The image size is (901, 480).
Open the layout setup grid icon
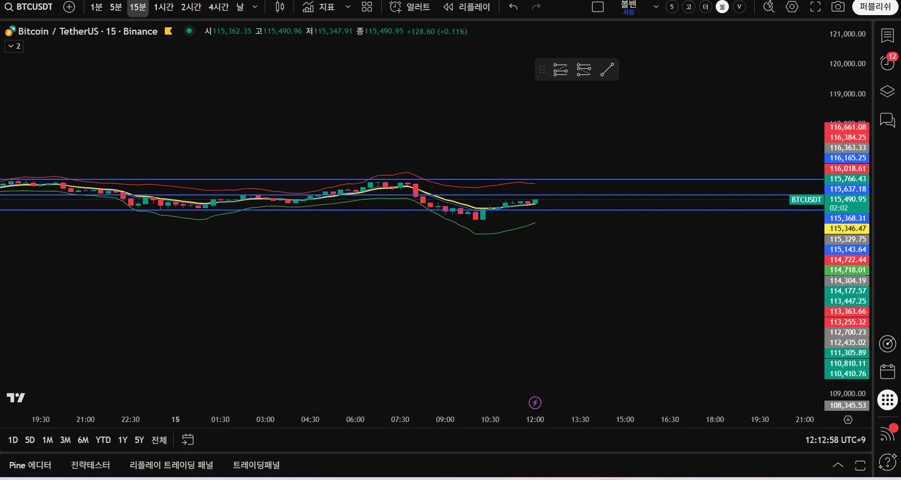367,7
